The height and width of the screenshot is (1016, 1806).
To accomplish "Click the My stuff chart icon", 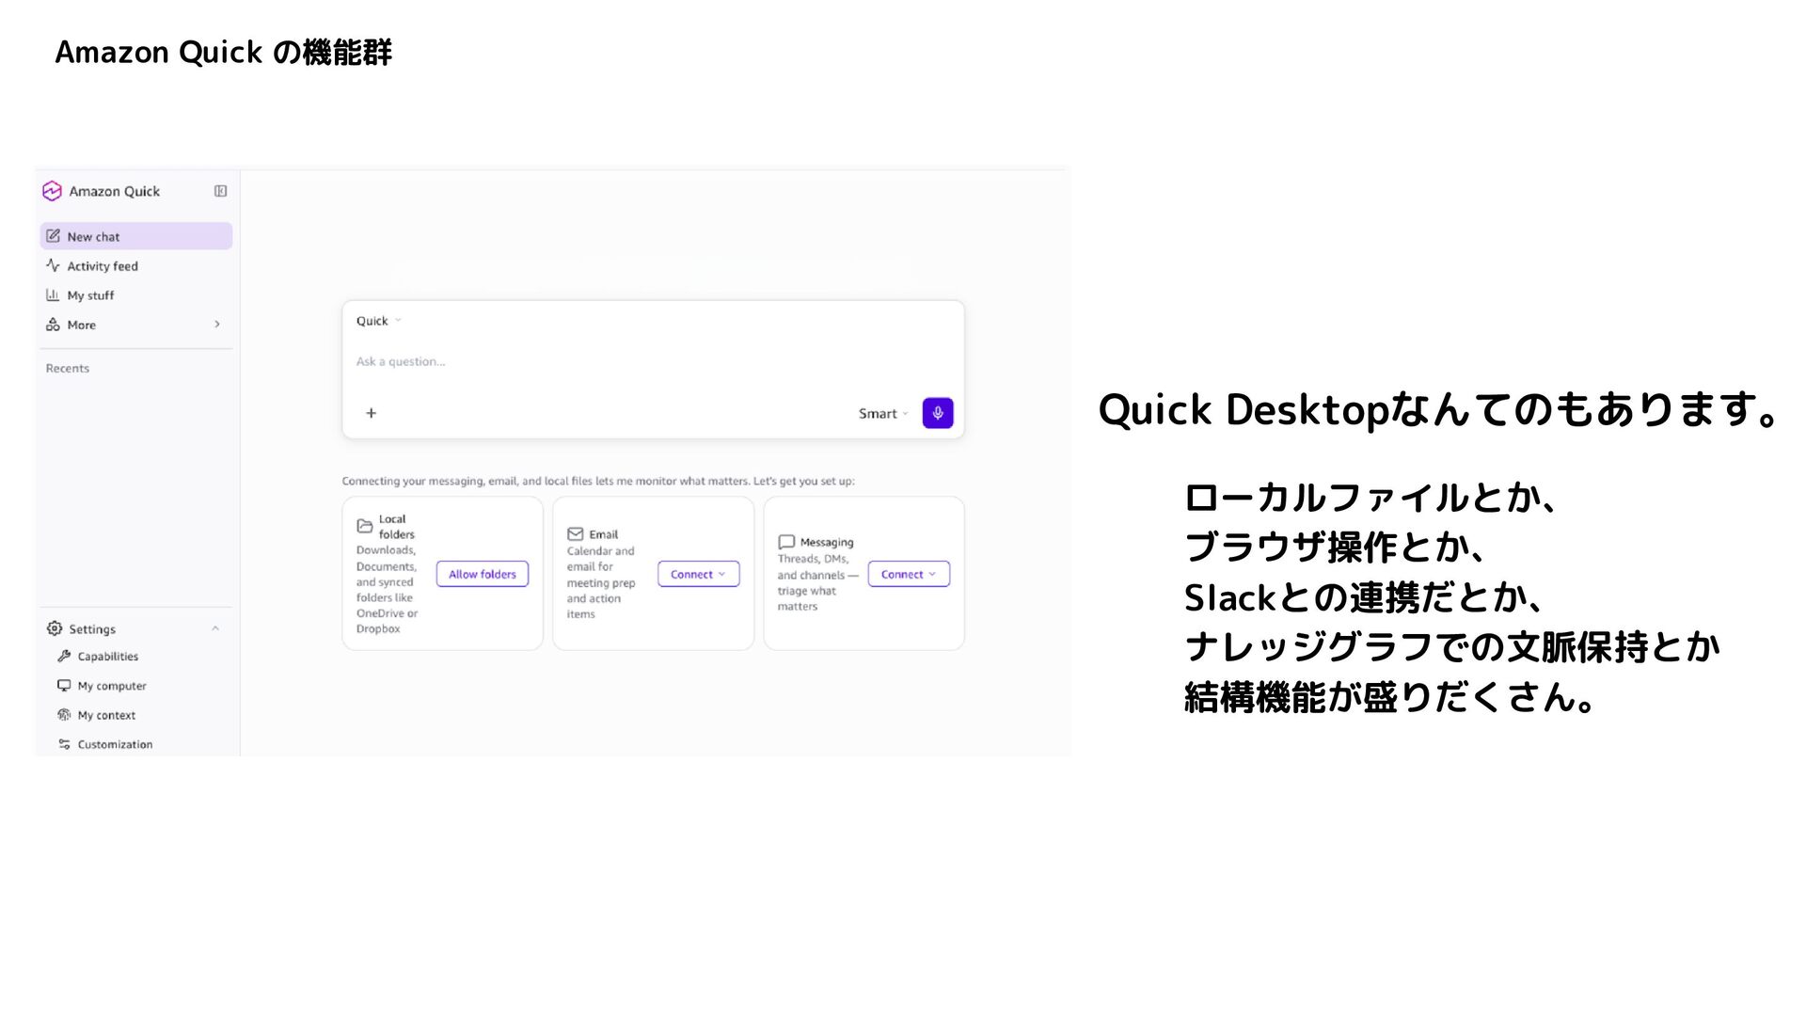I will (x=54, y=295).
